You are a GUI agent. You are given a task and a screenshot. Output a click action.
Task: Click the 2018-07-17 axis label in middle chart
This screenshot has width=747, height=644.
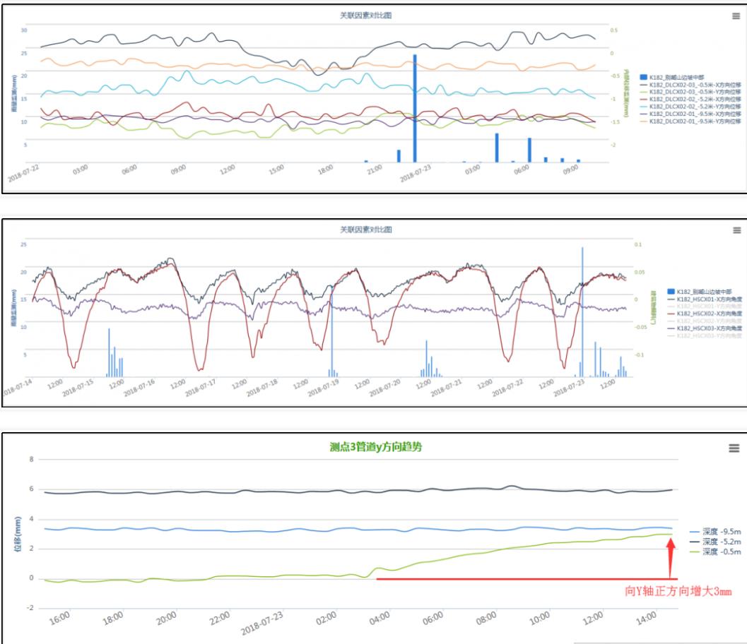[200, 388]
